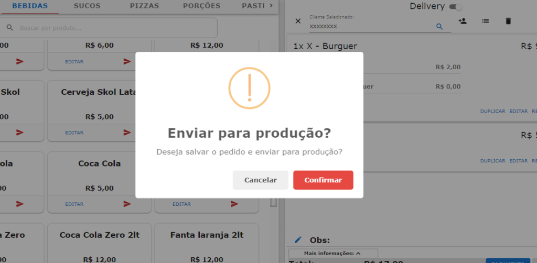The image size is (537, 263).
Task: Cancel the Enviar para produção dialog
Action: pyautogui.click(x=260, y=180)
